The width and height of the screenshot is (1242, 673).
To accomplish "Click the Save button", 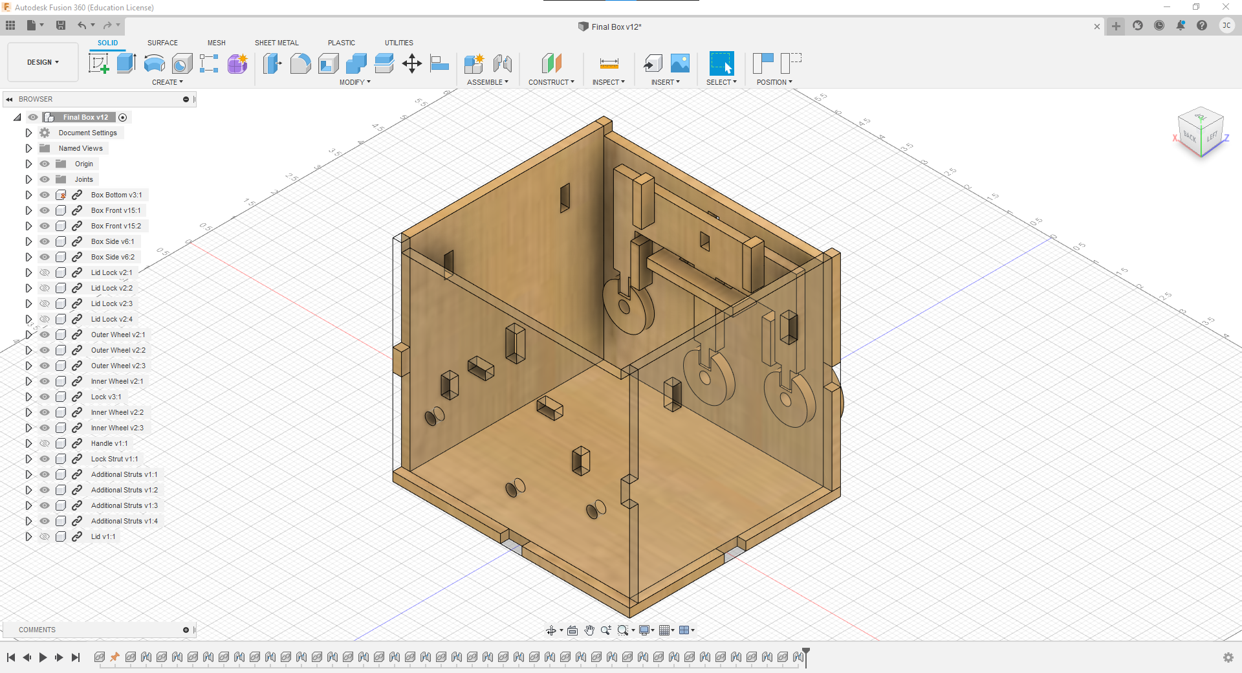I will (61, 25).
